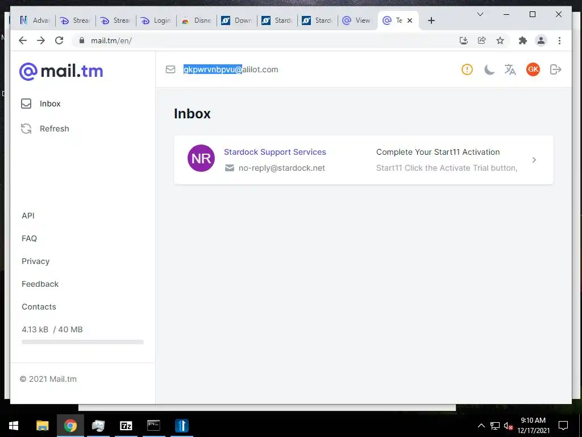Open the command prompt taskbar icon

point(153,426)
